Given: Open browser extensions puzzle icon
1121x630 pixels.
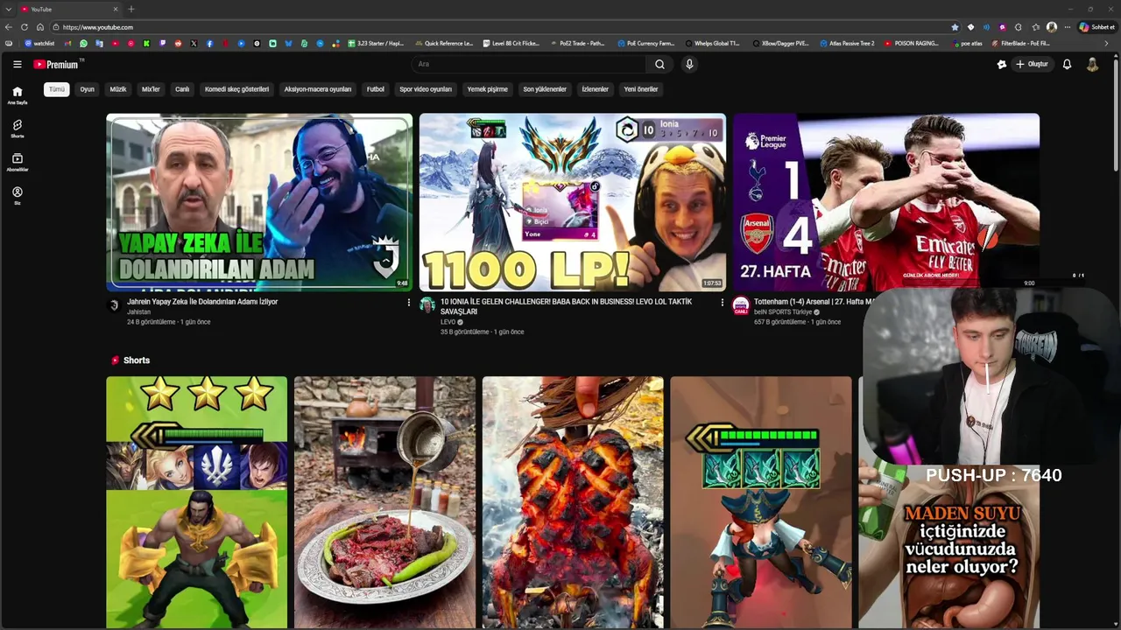Looking at the screenshot, I should point(1018,27).
